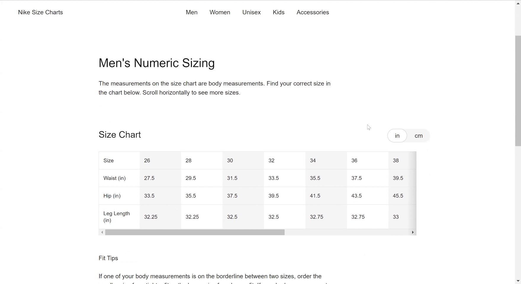Select the Unisex navigation item

[x=251, y=12]
